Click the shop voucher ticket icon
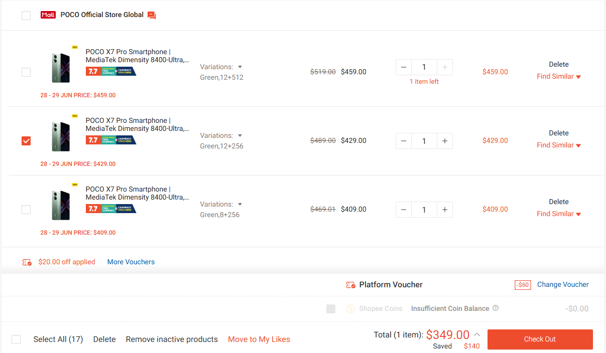Screen dimensions: 606x353 pyautogui.click(x=27, y=262)
